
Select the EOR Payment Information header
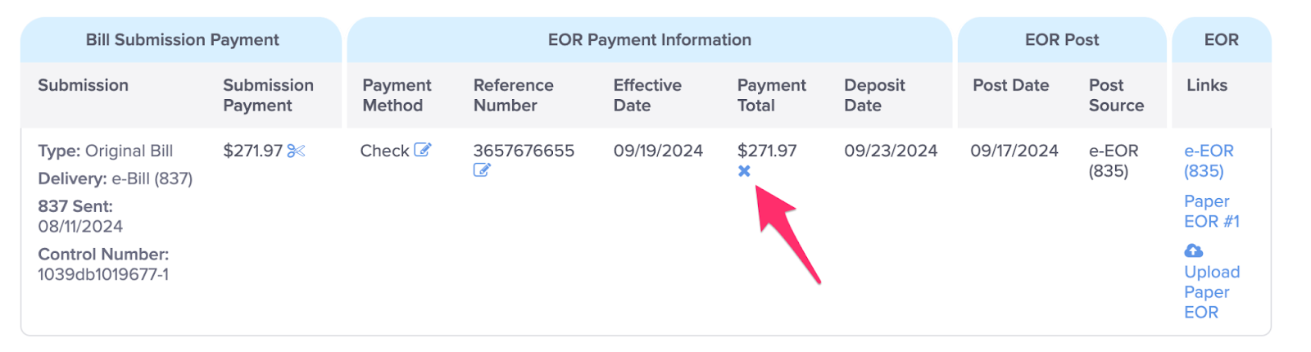click(650, 39)
